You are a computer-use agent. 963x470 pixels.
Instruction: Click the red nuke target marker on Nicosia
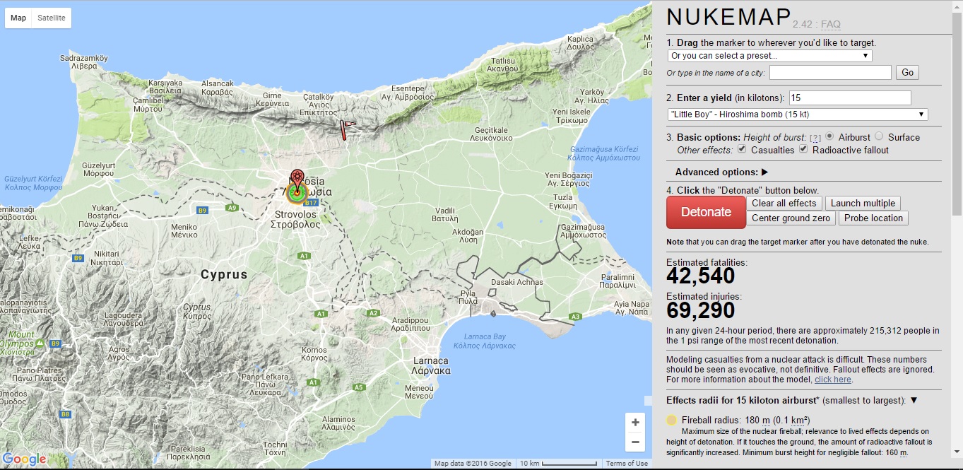tap(297, 182)
